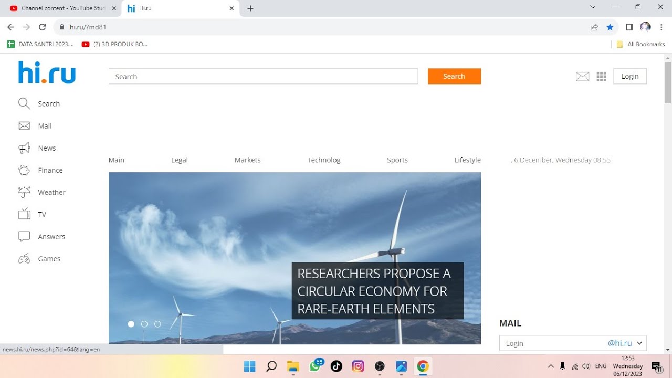Open the Lifestyle news category
The image size is (672, 378).
pyautogui.click(x=468, y=160)
